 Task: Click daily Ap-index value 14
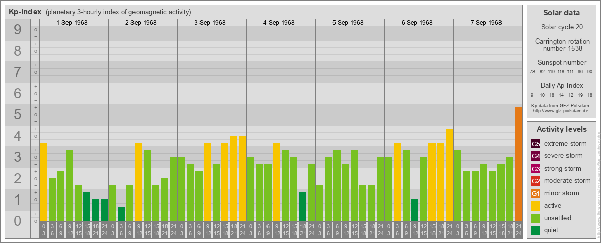[x=561, y=95]
